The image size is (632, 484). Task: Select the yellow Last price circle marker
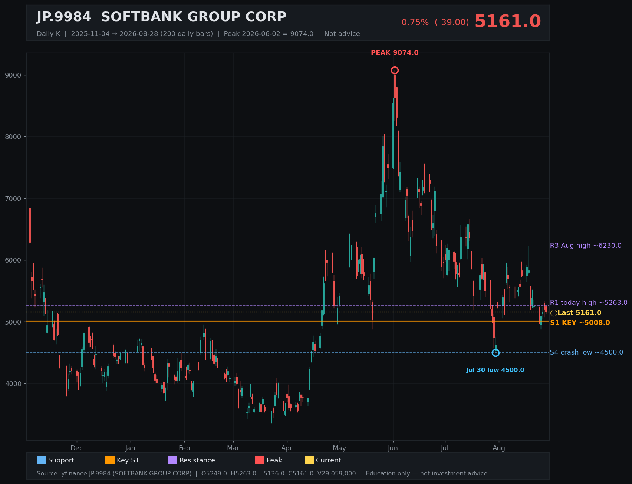click(554, 313)
